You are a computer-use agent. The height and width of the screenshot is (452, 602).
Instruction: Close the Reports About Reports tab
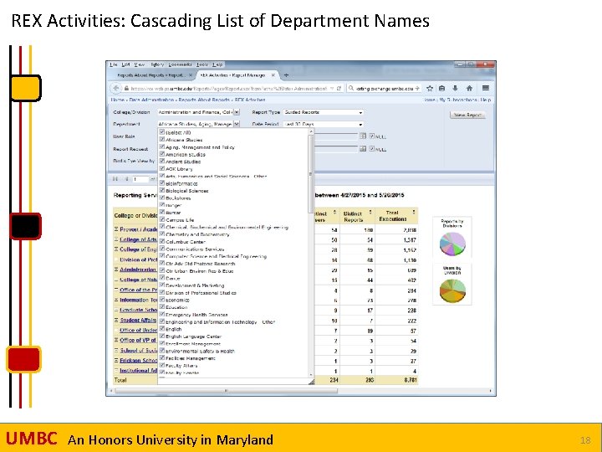pos(191,75)
